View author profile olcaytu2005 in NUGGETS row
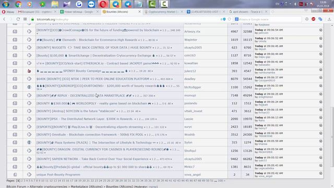 click(193, 48)
